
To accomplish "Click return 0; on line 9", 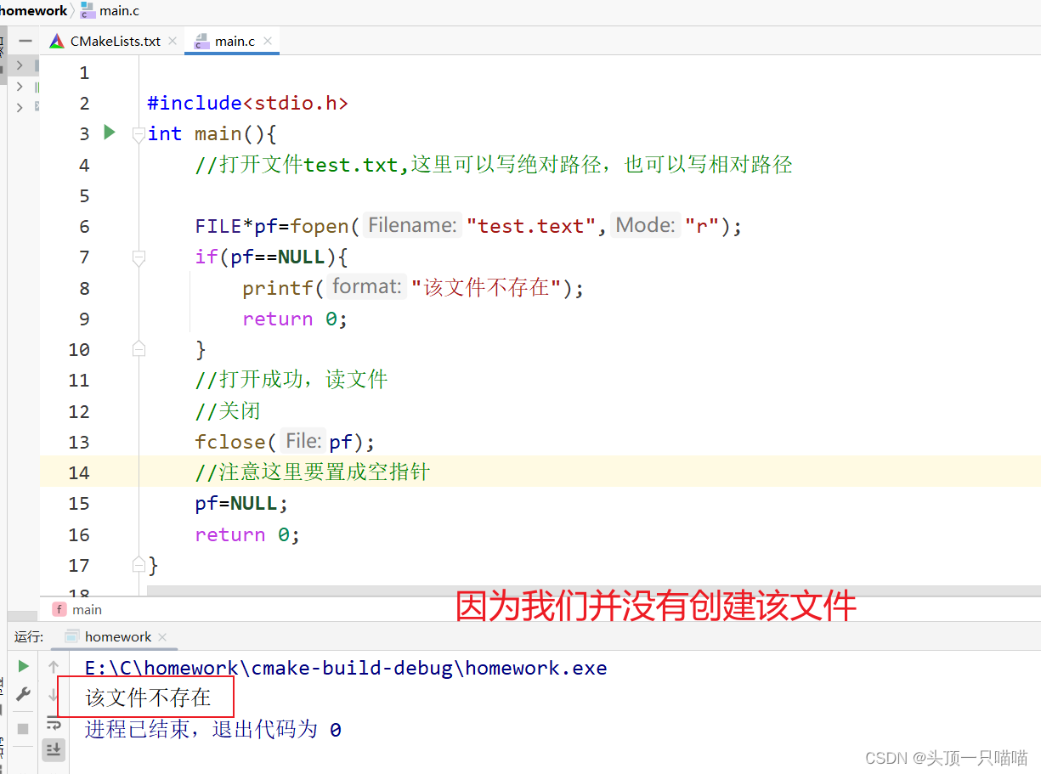I will tap(295, 319).
